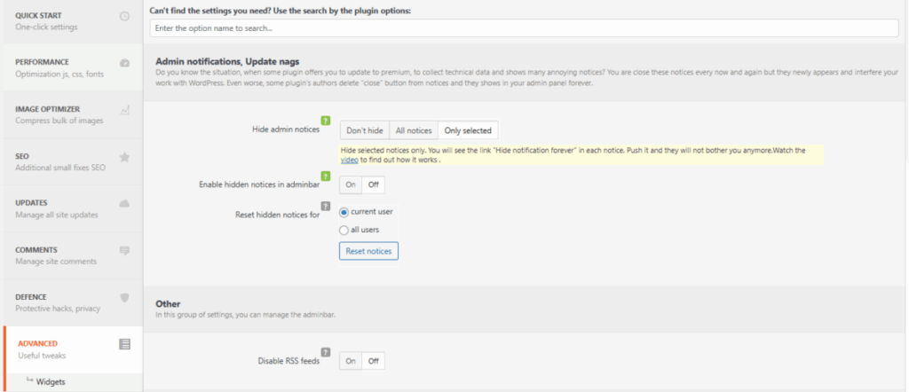Select the 'current user' radio button
Viewport: 909px width, 392px height.
(x=344, y=212)
